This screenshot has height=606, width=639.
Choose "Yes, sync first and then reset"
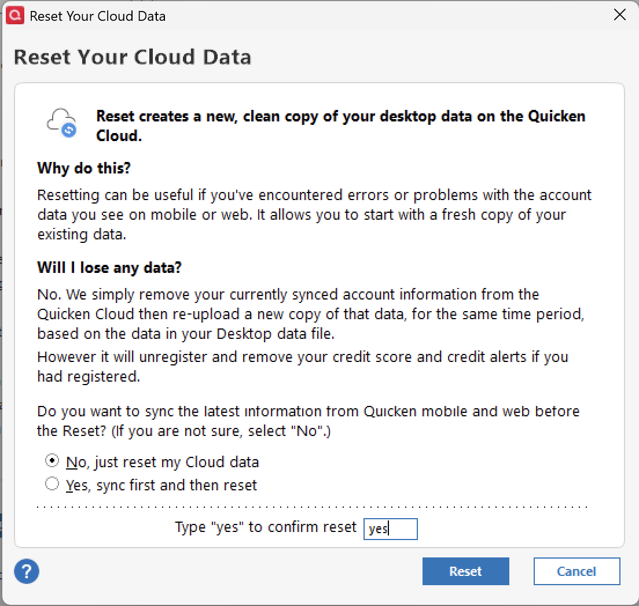[x=53, y=484]
